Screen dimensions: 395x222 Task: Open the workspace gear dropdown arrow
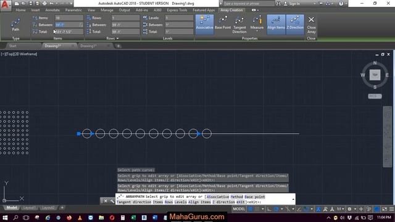355,209
